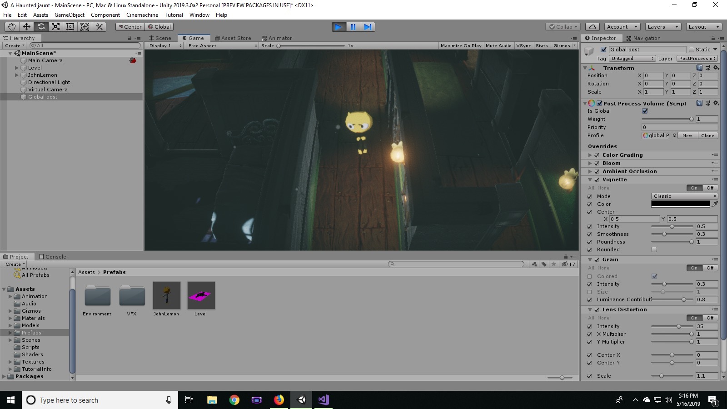Open the Layout dropdown
727x409 pixels.
[x=703, y=27]
